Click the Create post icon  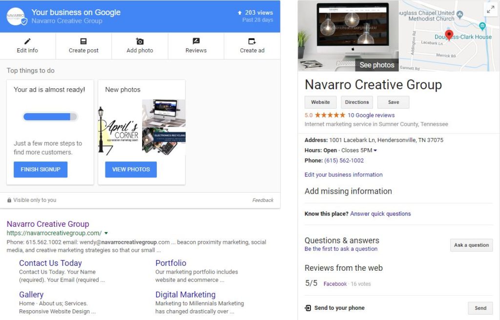click(x=83, y=41)
